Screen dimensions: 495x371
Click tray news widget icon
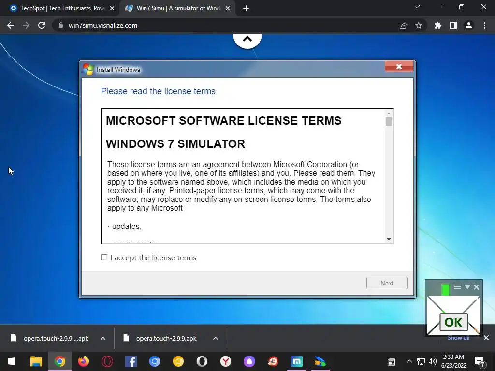point(392,362)
